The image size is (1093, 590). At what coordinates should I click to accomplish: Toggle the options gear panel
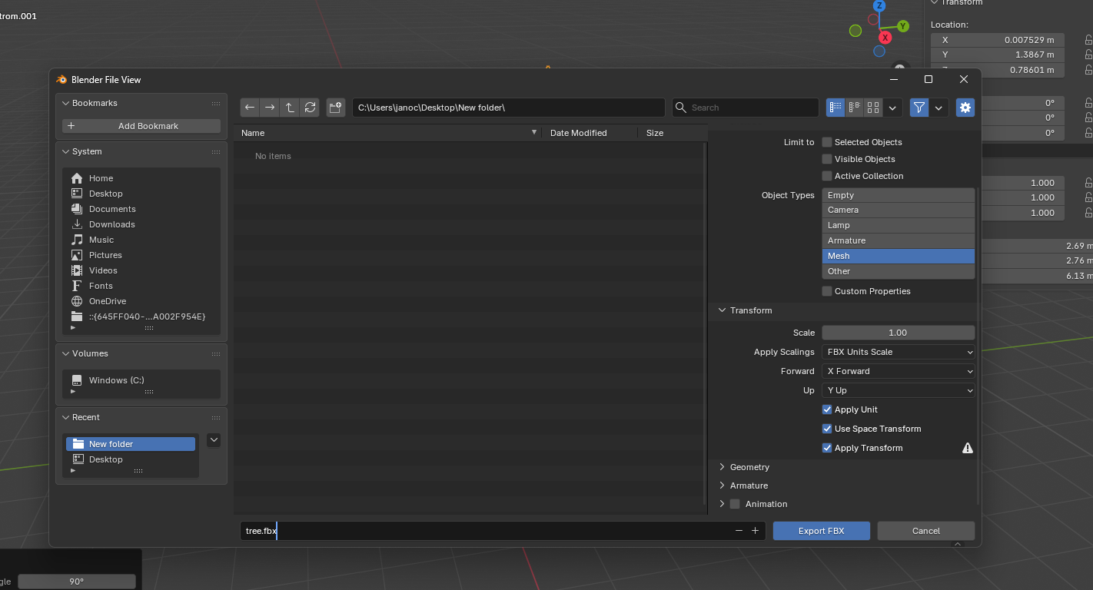965,108
